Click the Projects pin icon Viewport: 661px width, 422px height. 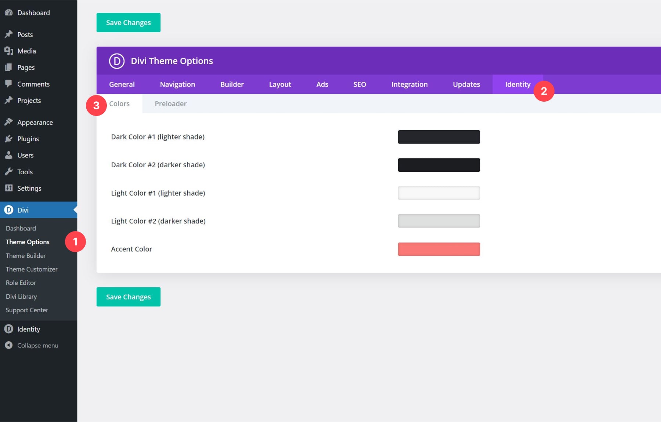9,100
